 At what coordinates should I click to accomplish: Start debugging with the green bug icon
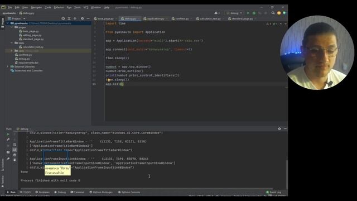(x=254, y=13)
